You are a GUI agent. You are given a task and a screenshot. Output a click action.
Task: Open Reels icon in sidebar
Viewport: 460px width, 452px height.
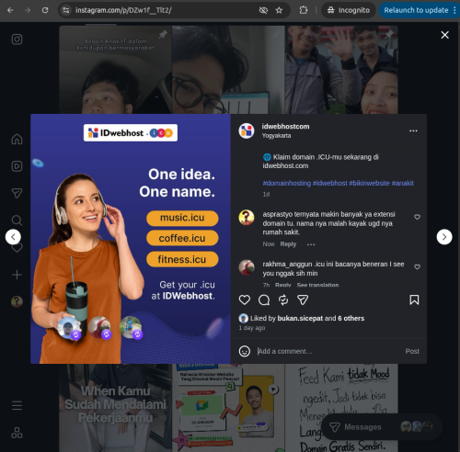click(17, 166)
